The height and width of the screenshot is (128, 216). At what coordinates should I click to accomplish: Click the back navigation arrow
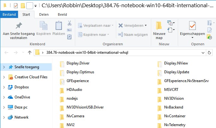click(6, 53)
